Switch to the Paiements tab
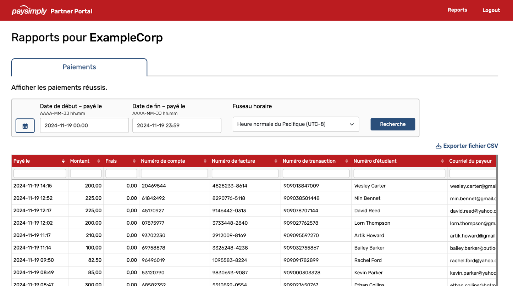This screenshot has height=286, width=513. point(79,67)
